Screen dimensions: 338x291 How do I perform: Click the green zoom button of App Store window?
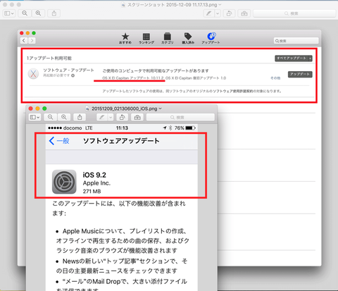(34, 33)
